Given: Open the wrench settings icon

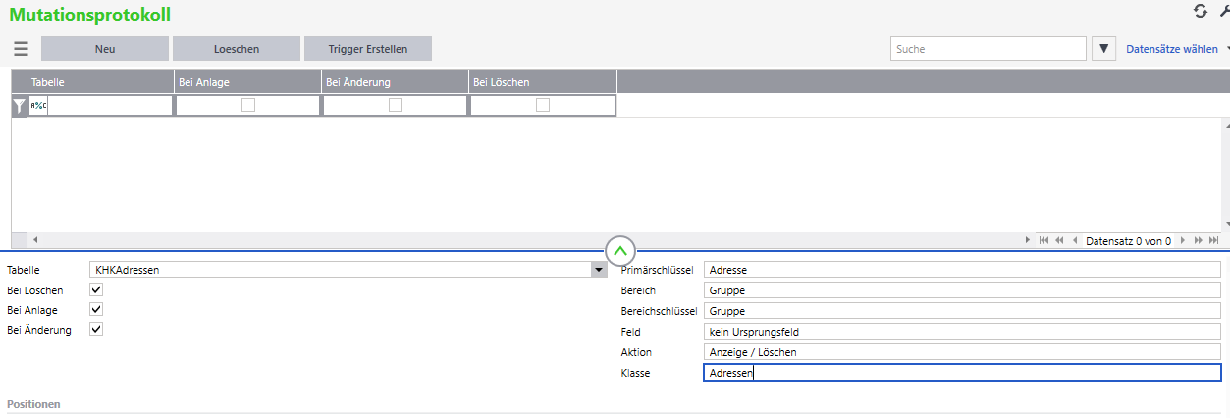Looking at the screenshot, I should [1224, 11].
